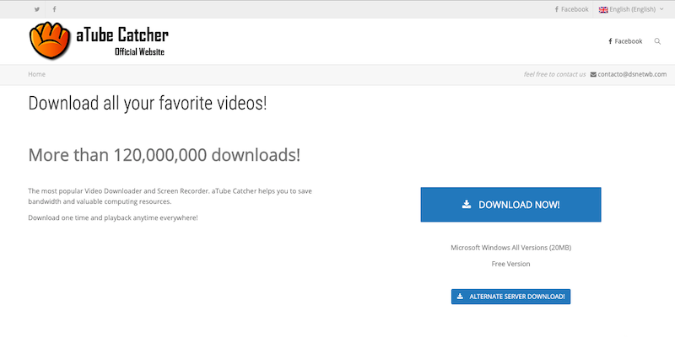Go to Home breadcrumb
The image size is (675, 337).
36,74
